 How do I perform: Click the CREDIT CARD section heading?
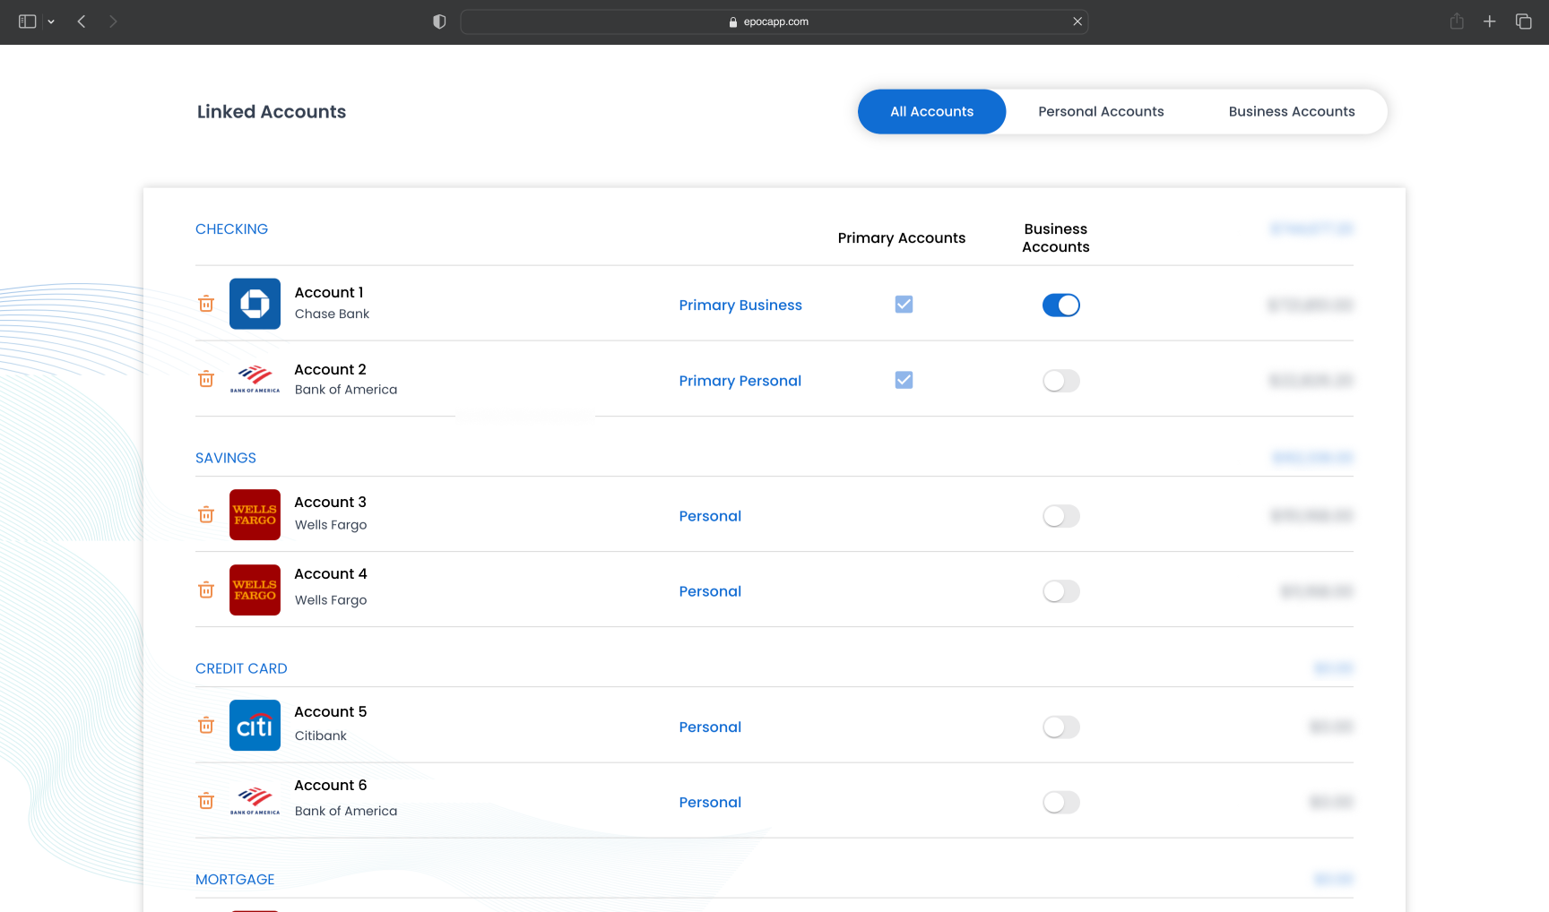(241, 668)
